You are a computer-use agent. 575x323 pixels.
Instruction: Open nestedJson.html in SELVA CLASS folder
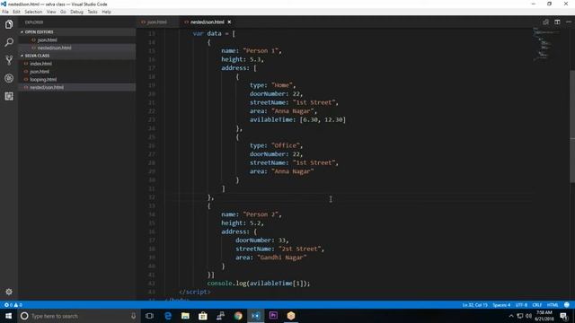[77, 87]
